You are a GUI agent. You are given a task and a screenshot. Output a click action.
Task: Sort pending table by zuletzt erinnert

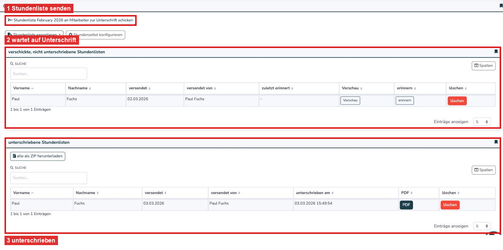299,88
